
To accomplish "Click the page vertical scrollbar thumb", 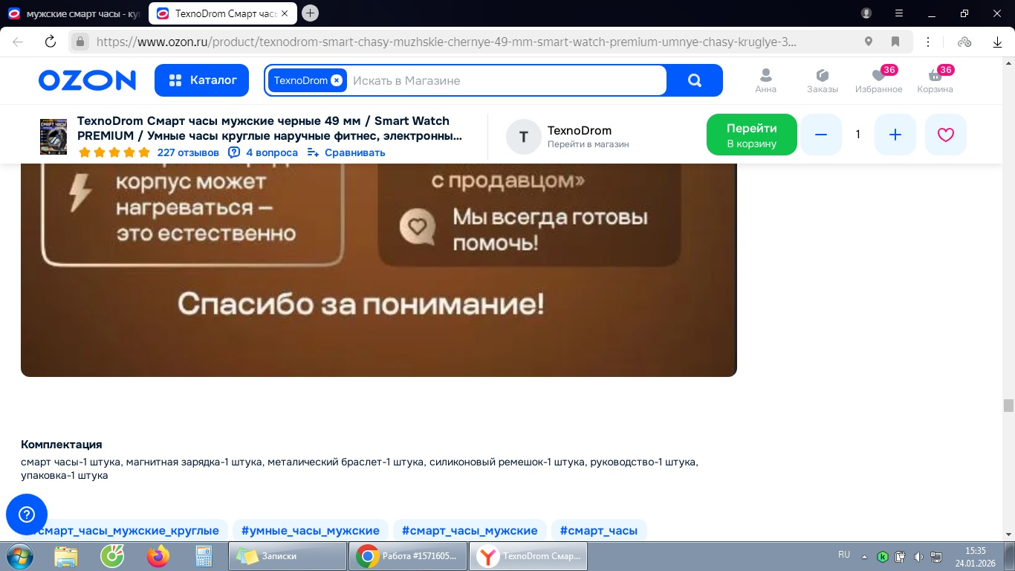I will pos(1008,405).
